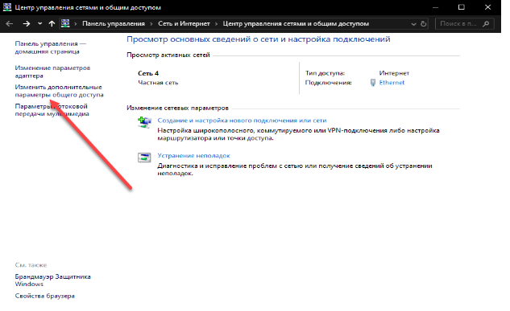Close the Network and Sharing Center window
The width and height of the screenshot is (510, 311).
[x=487, y=7]
